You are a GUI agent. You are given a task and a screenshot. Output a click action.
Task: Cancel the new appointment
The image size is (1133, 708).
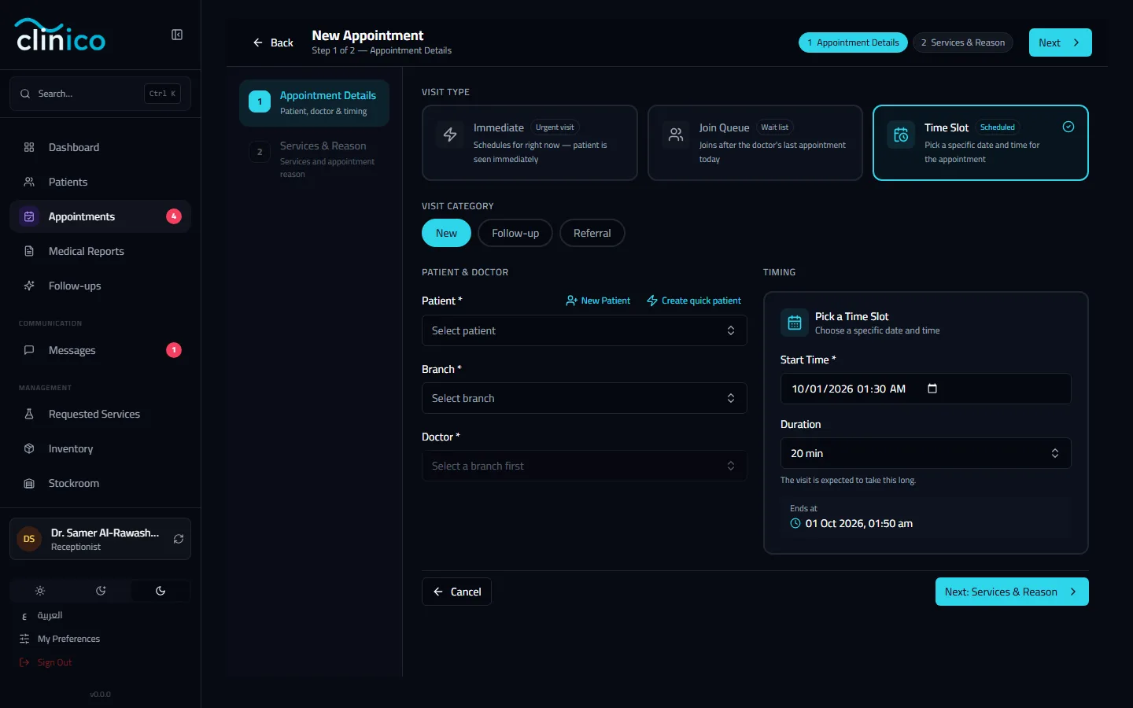[457, 592]
